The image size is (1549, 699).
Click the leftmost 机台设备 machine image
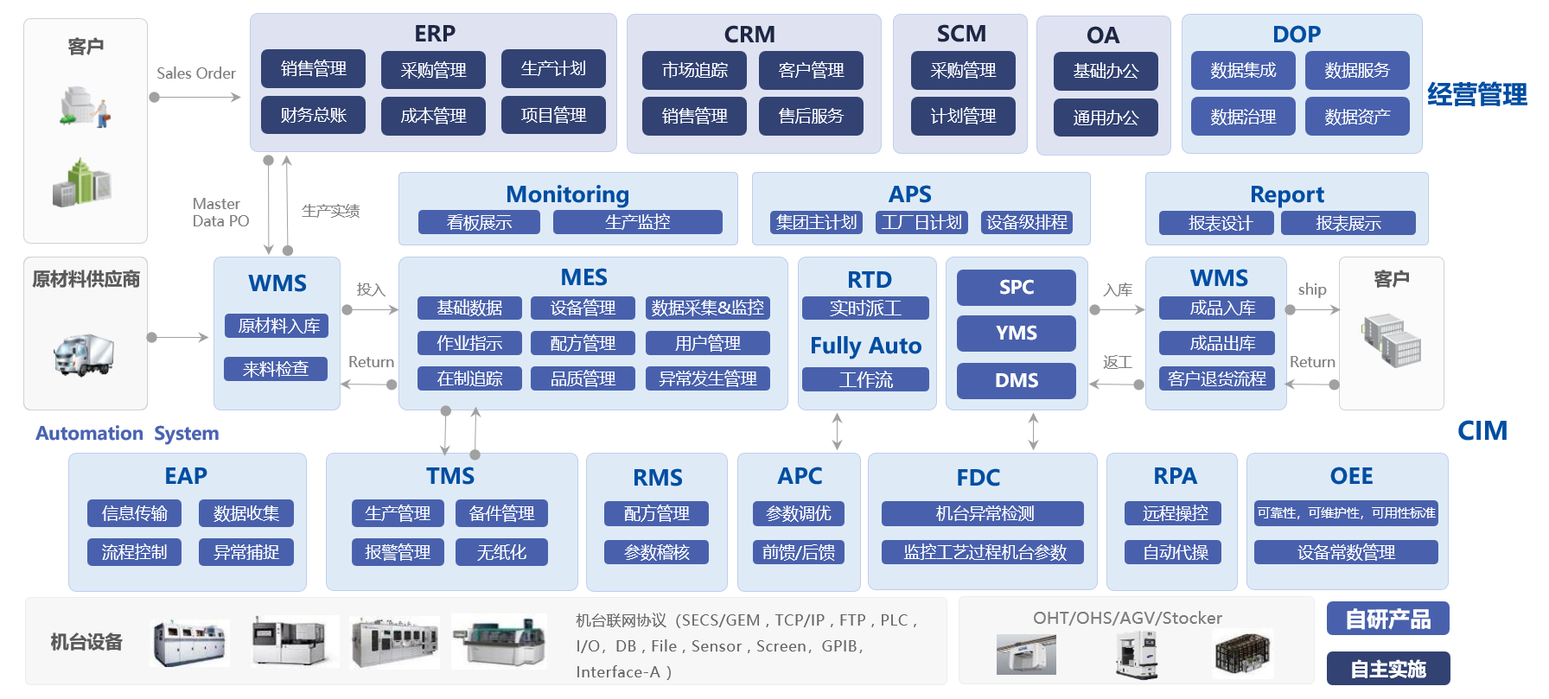190,642
